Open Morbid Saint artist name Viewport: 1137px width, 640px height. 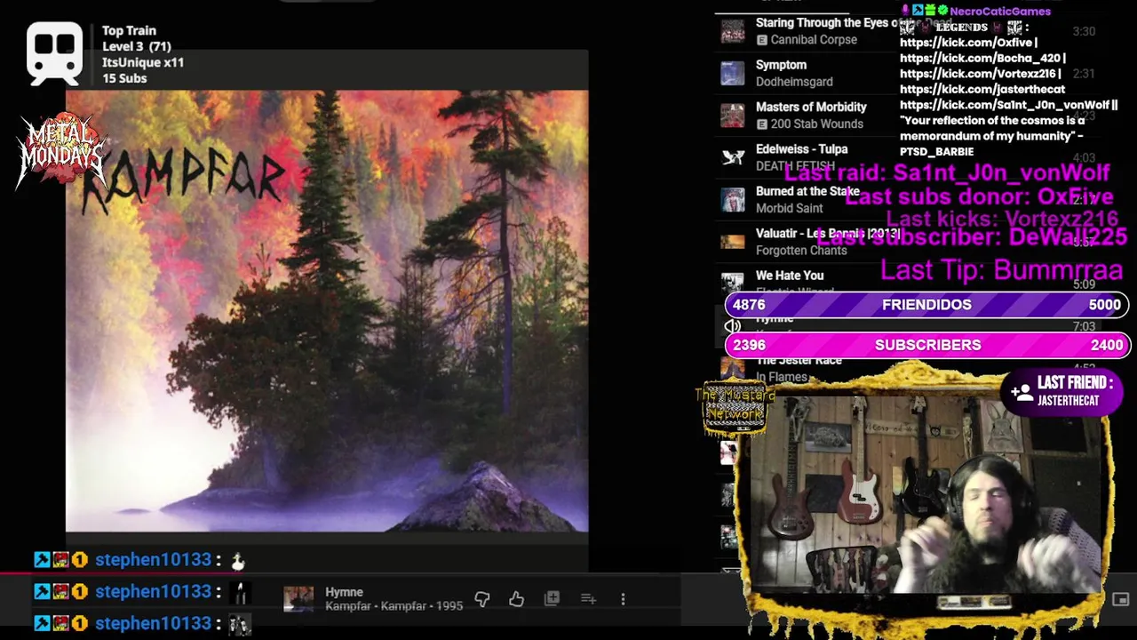tap(789, 209)
